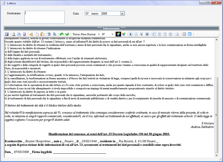
Task: Click the birthplace 'Pesaro' after 'nato a'
Action: 69,141
